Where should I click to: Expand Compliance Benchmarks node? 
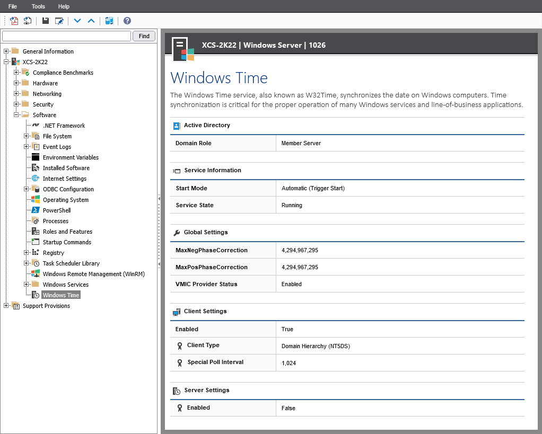tap(16, 73)
